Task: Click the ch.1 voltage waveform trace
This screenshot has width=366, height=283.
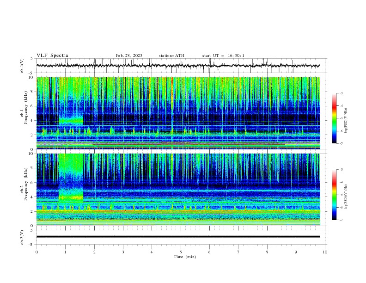Action: pos(178,66)
